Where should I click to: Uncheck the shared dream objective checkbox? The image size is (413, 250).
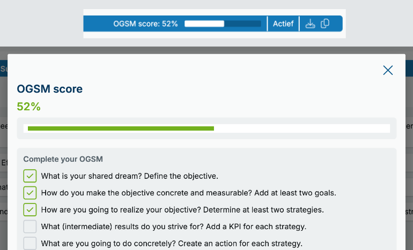click(x=30, y=176)
